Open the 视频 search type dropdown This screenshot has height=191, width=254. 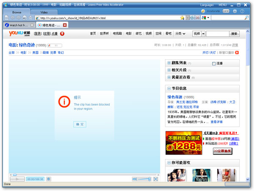click(203, 34)
